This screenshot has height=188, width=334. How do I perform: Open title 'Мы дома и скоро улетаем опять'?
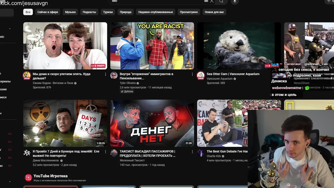click(x=62, y=76)
